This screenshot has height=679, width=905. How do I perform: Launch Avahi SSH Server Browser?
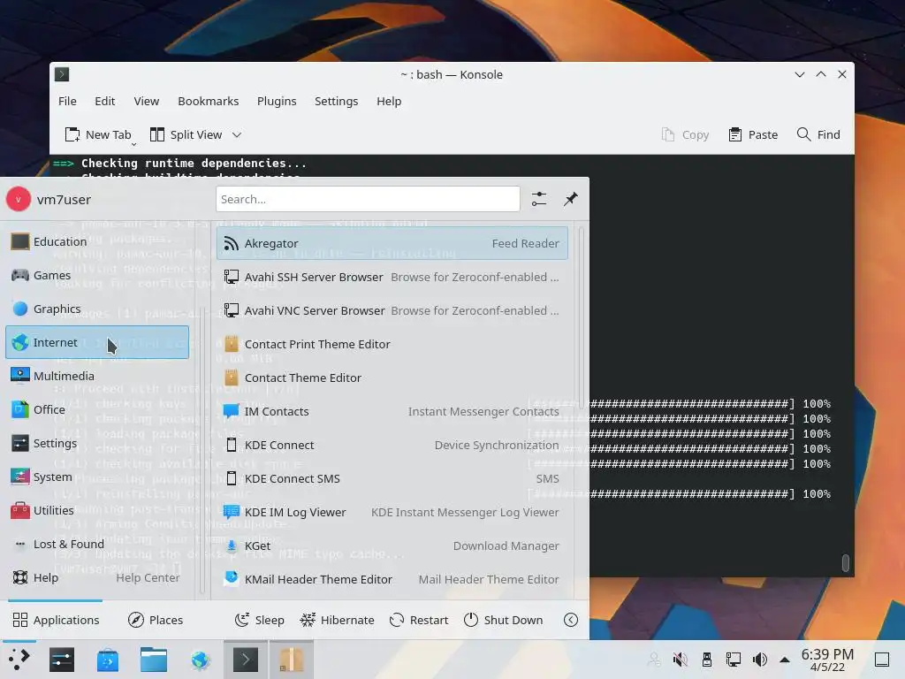click(x=392, y=277)
